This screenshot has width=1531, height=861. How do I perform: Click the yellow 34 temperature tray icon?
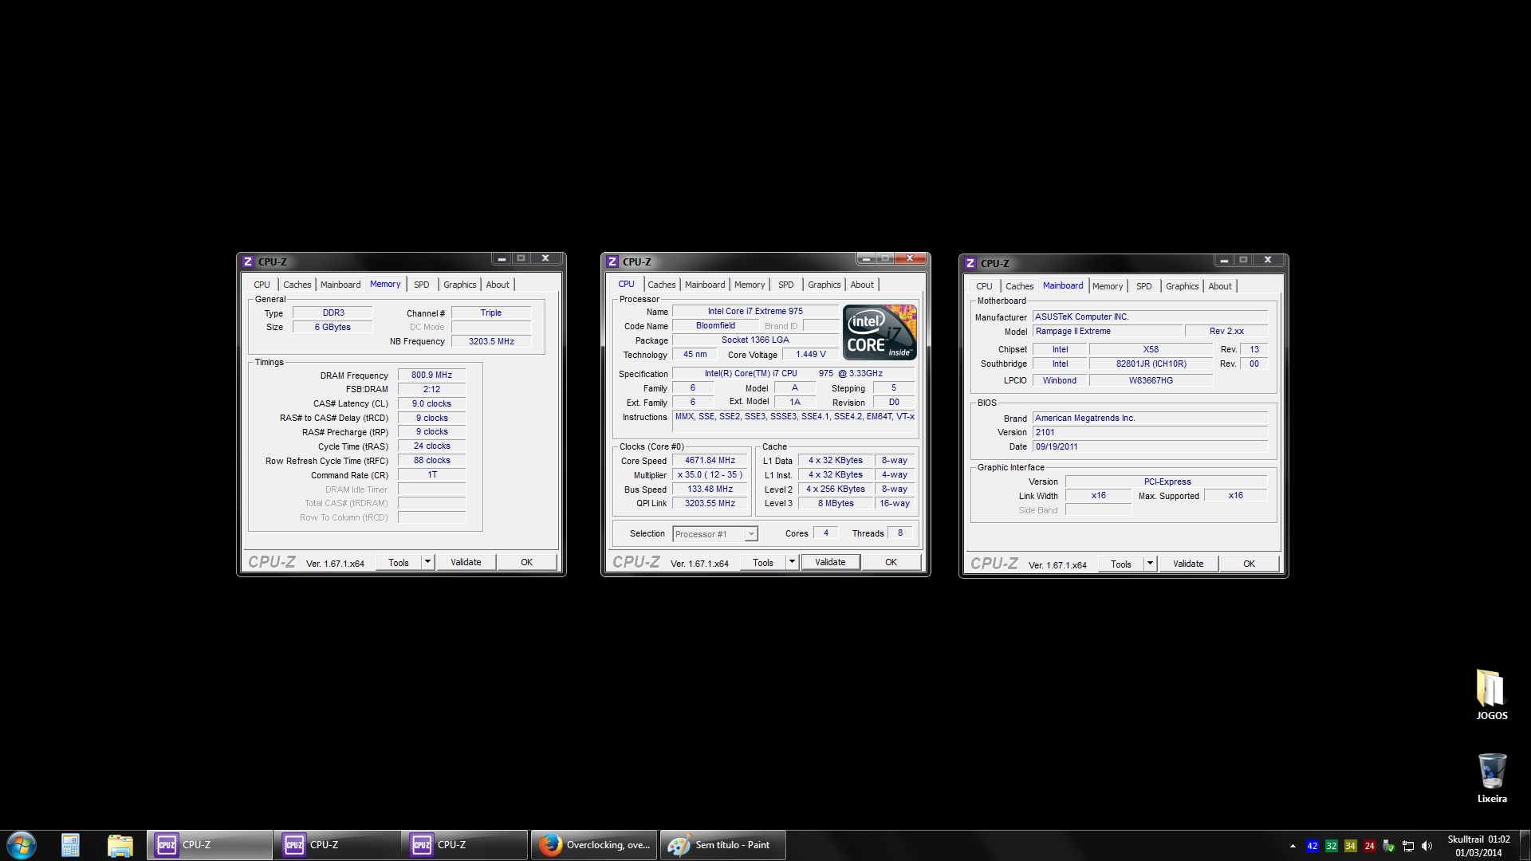1350,846
